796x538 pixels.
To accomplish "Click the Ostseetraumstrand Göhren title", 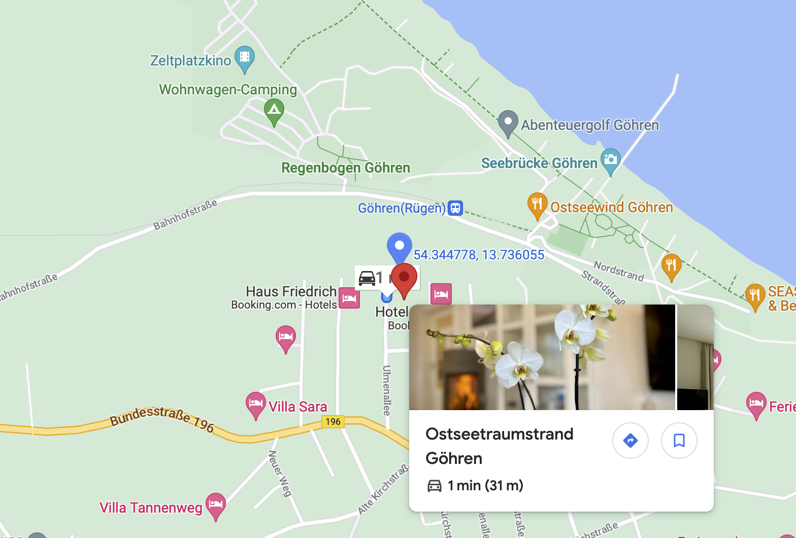I will point(500,446).
